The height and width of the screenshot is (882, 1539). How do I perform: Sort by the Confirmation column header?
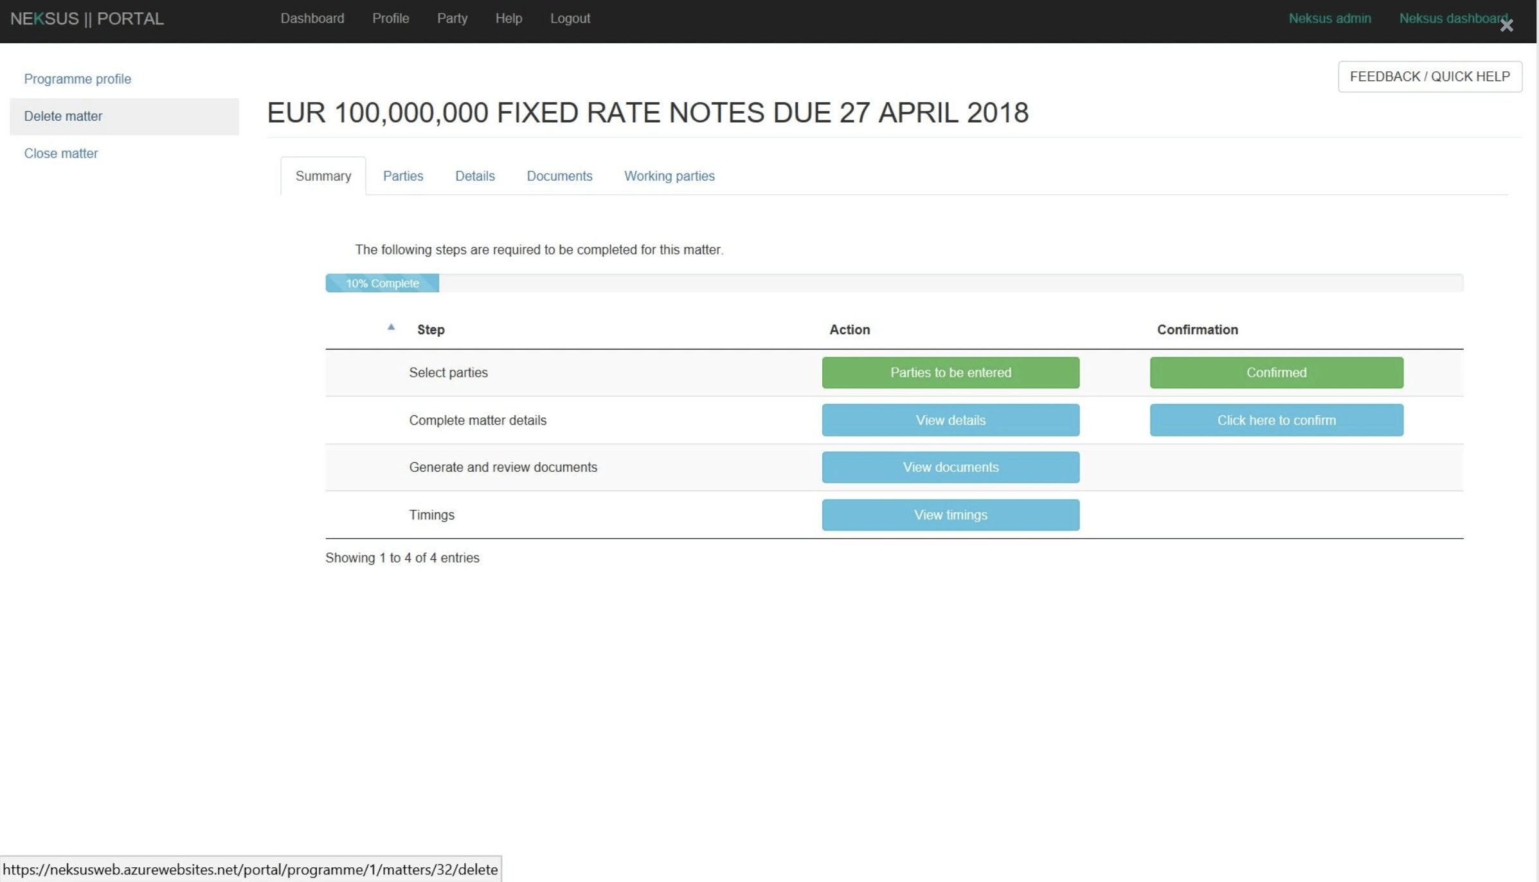pyautogui.click(x=1197, y=330)
